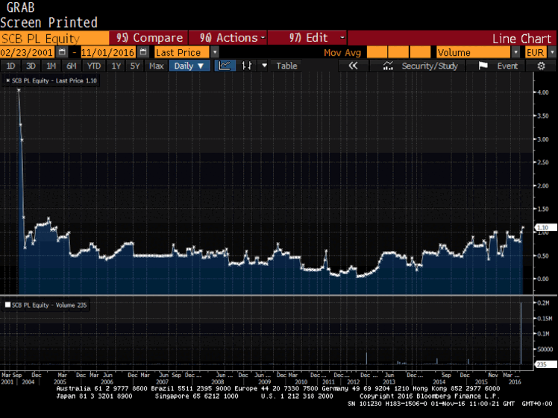Click the Event flag icon
This screenshot has width=558, height=418.
(x=483, y=66)
